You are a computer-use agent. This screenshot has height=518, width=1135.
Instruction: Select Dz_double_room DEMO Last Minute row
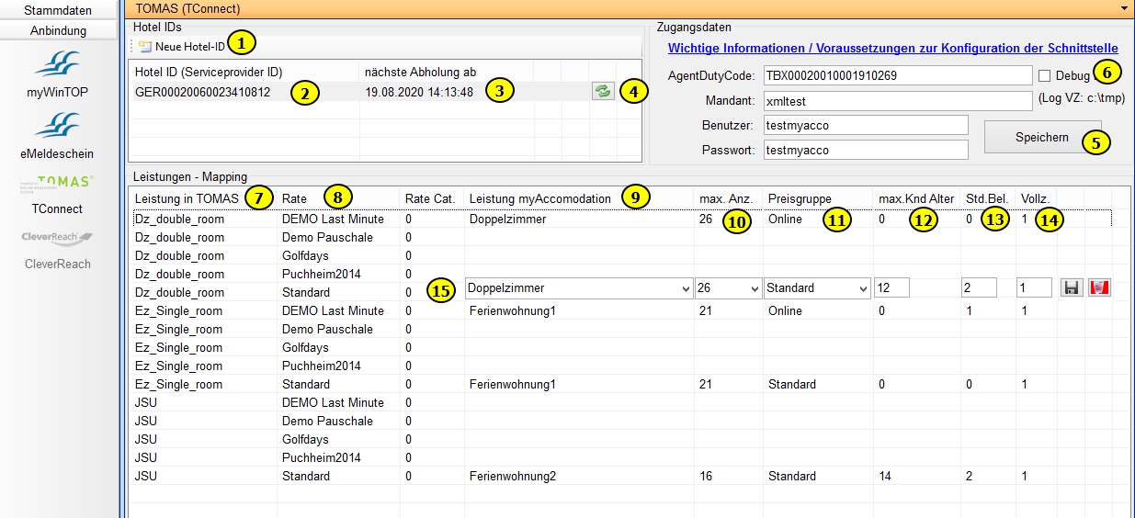(x=621, y=219)
